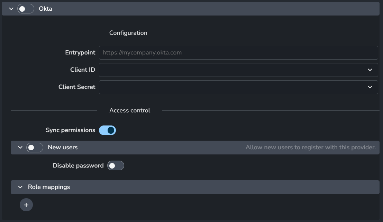
Task: Open the Client Secret dropdown arrow
Action: click(x=370, y=87)
